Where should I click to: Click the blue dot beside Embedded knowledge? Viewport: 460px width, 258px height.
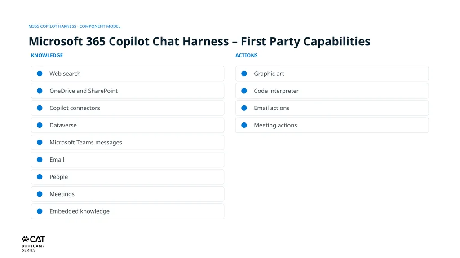coord(40,211)
